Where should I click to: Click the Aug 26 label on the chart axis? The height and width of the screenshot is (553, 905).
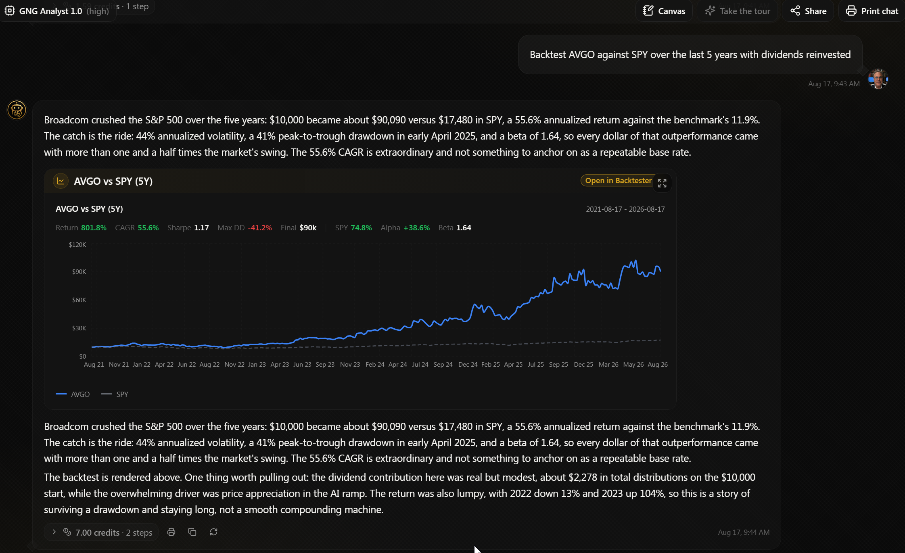pos(657,364)
